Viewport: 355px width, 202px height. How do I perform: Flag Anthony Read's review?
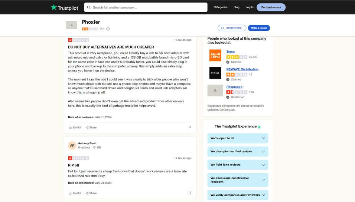pyautogui.click(x=190, y=193)
